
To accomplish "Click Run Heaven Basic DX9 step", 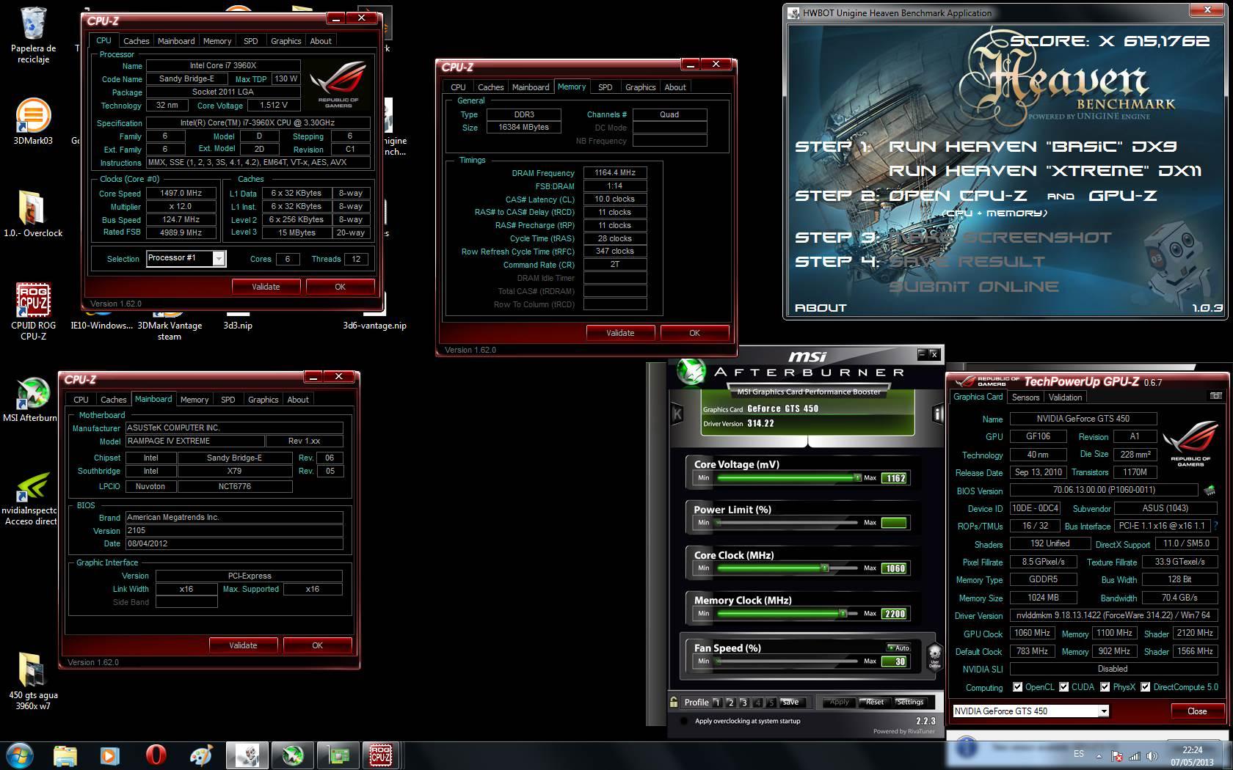I will pos(1033,147).
